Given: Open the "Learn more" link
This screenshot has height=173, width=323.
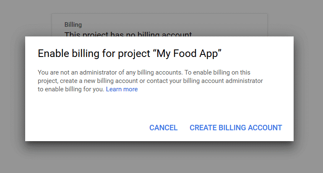Looking at the screenshot, I should [122, 89].
